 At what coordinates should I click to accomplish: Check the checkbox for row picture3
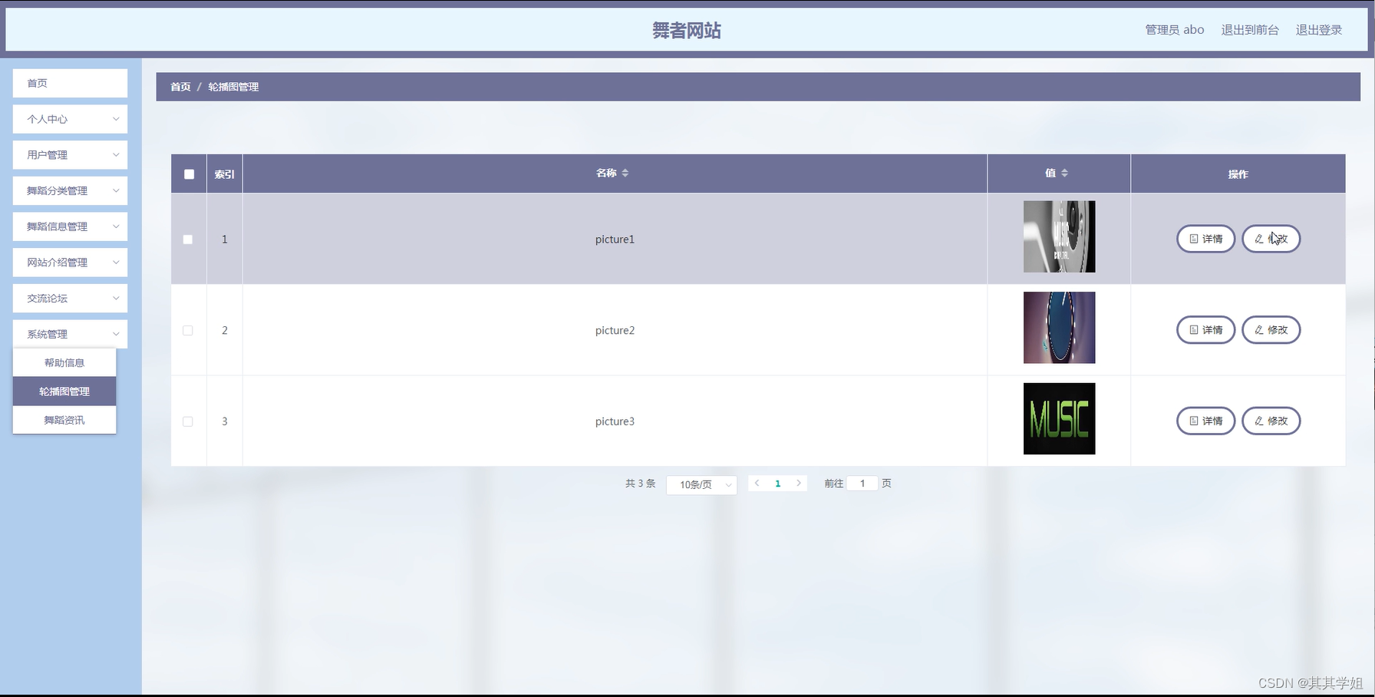[x=188, y=421]
